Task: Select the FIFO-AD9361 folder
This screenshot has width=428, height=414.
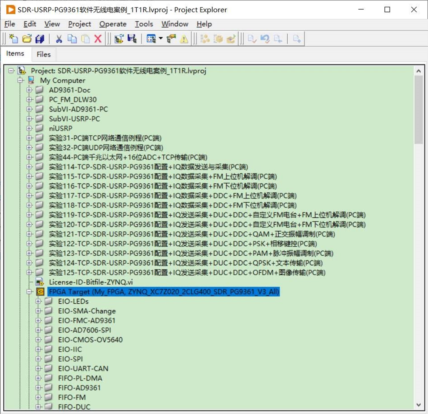Action: (79, 387)
